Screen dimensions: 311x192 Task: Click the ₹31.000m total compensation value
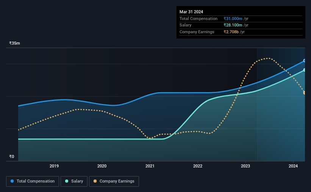click(233, 19)
